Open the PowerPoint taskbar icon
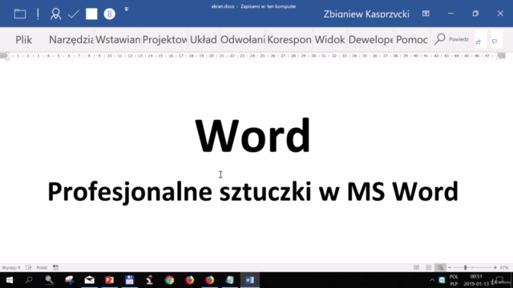 (110, 280)
